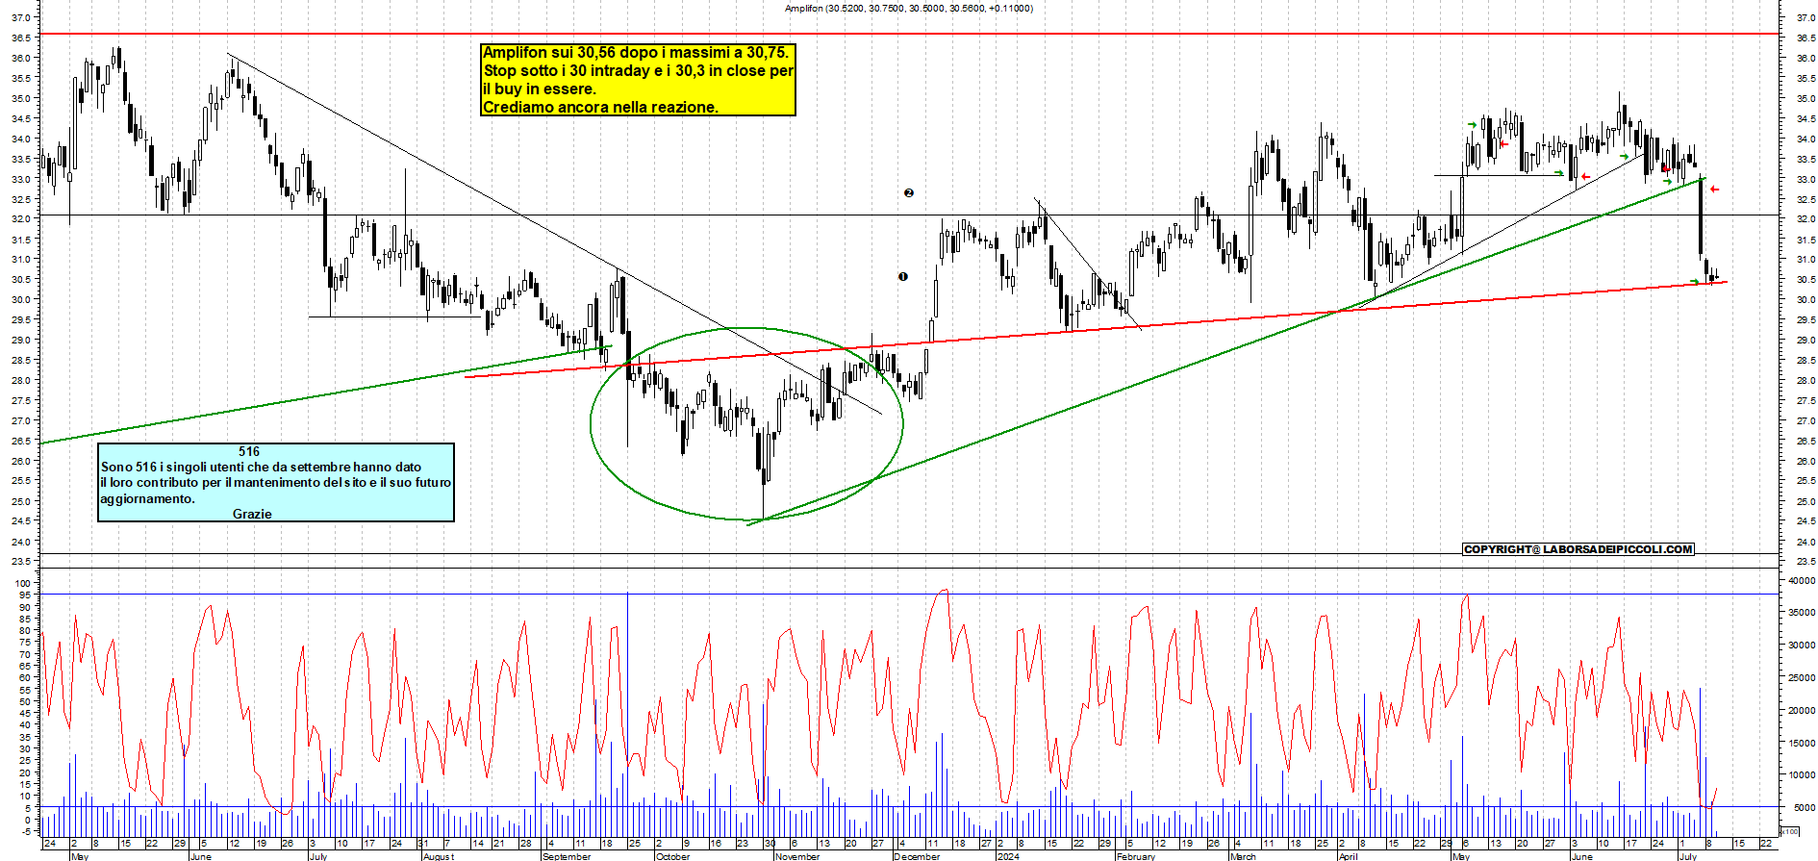Click the green arrow marker near 30.5 trendline
Image resolution: width=1818 pixels, height=861 pixels.
[x=1695, y=282]
